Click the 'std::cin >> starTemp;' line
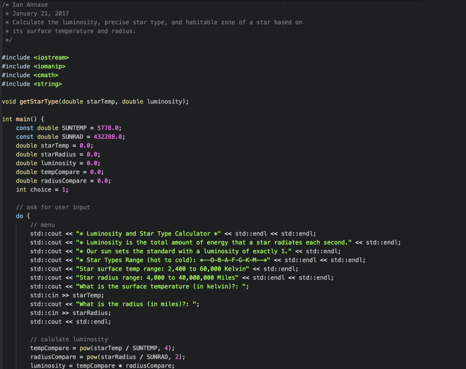Screen dimensions: 466x369 point(60,295)
